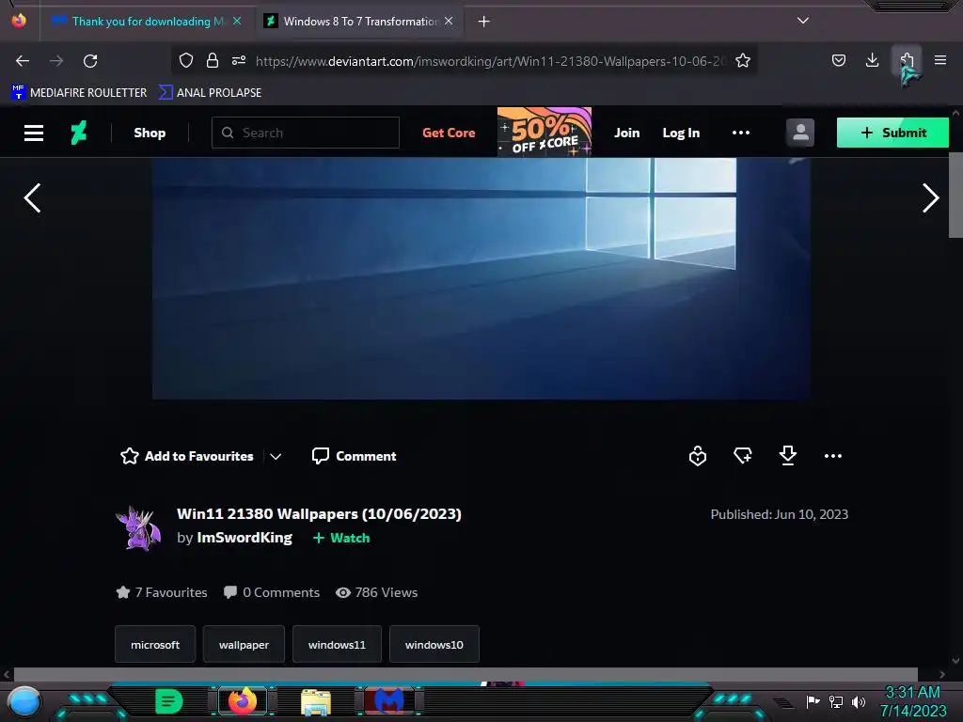Bookmark this page with the star icon
Viewport: 963px width, 722px height.
point(743,60)
